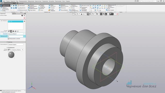The image size is (165, 93).
Task: Open the Файл menu
Action: 4,1
